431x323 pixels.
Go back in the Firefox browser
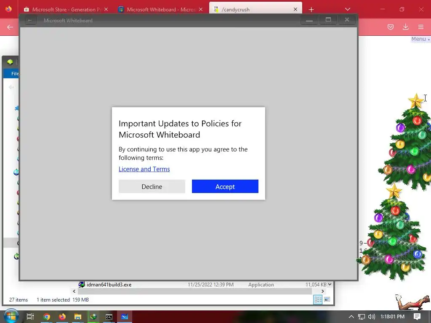10,27
